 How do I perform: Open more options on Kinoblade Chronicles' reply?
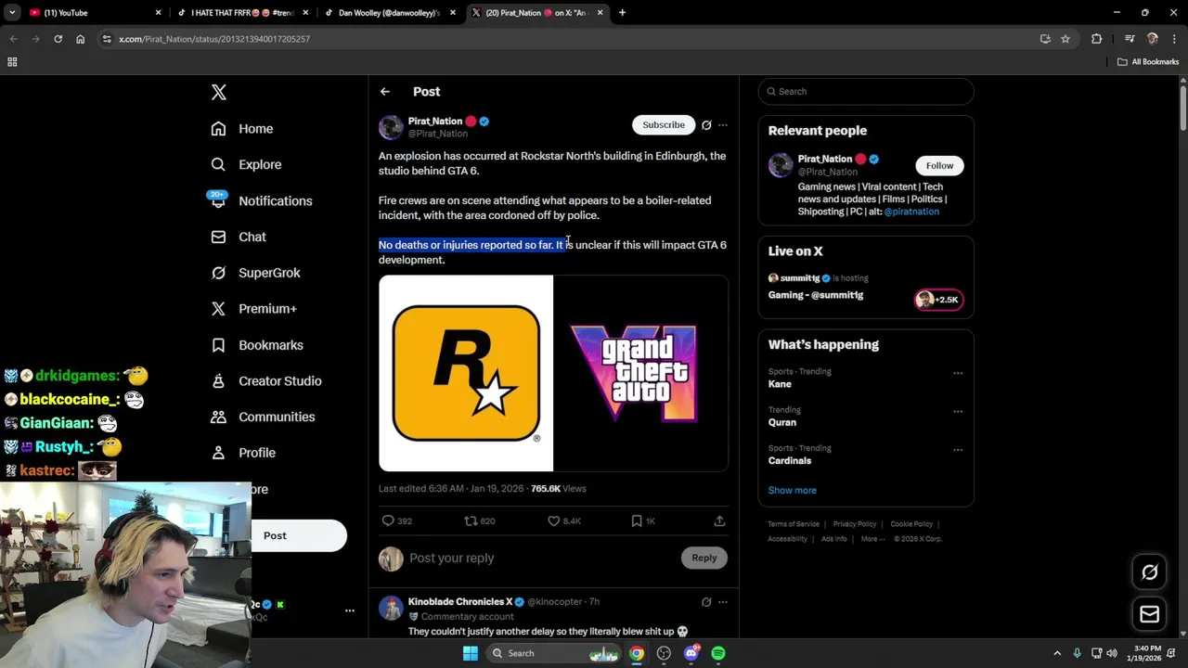723,602
